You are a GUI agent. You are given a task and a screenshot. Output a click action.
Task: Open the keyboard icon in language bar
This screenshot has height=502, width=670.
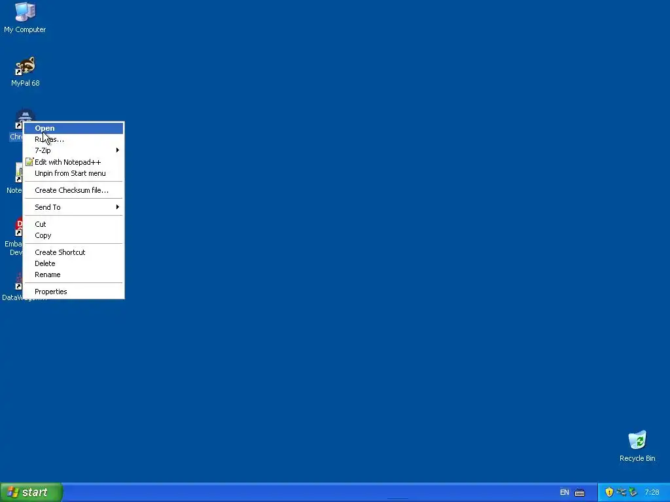[580, 493]
